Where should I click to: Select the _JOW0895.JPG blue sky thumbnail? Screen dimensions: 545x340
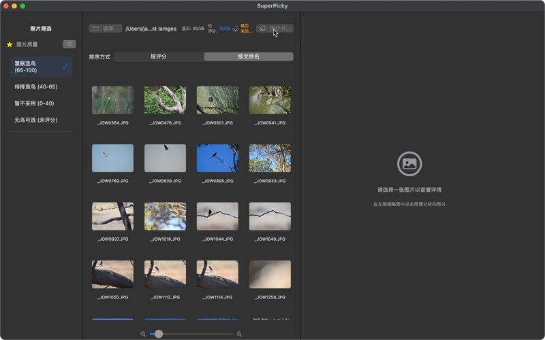217,158
